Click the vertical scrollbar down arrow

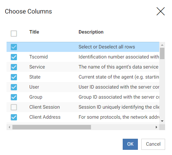[x=162, y=121]
